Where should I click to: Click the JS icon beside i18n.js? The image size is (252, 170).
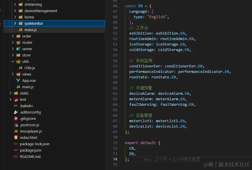(x=20, y=68)
